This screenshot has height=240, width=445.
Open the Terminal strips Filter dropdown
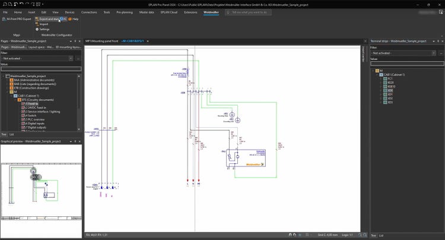coord(433,53)
